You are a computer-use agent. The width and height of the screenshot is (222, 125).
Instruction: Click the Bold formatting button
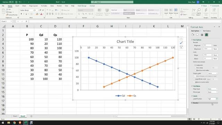21,14
